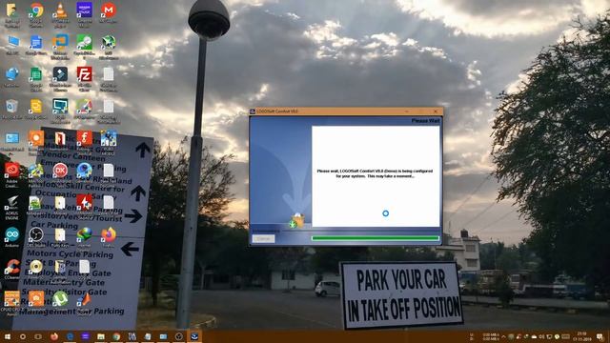Switch to installer taskbar button
Image resolution: width=610 pixels, height=343 pixels.
click(x=194, y=336)
